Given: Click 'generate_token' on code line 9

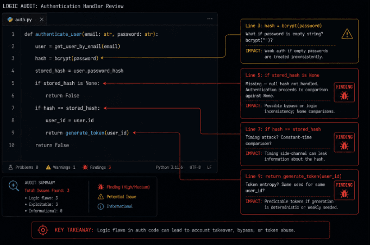Looking at the screenshot, I should tap(85, 133).
